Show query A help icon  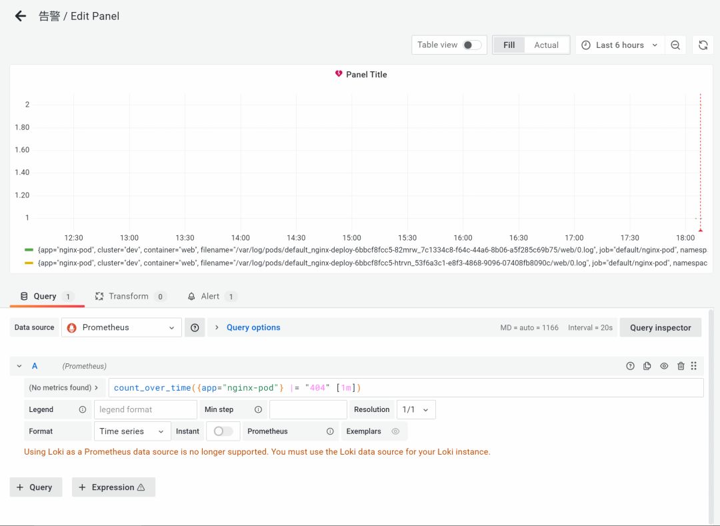click(630, 366)
